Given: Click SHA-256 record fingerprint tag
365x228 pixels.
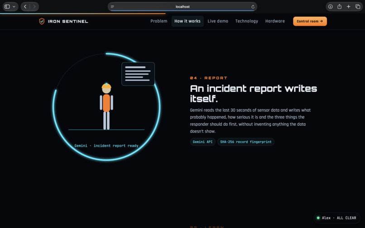Looking at the screenshot, I should [x=246, y=142].
